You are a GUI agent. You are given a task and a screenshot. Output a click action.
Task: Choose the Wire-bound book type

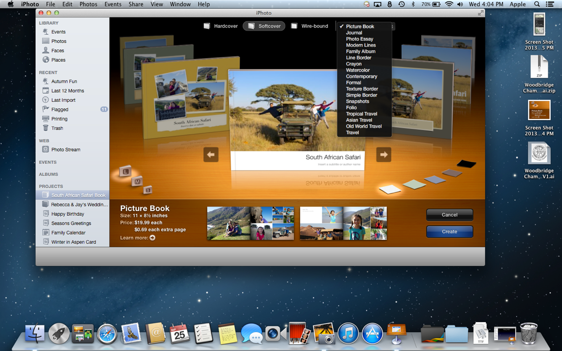tap(310, 26)
